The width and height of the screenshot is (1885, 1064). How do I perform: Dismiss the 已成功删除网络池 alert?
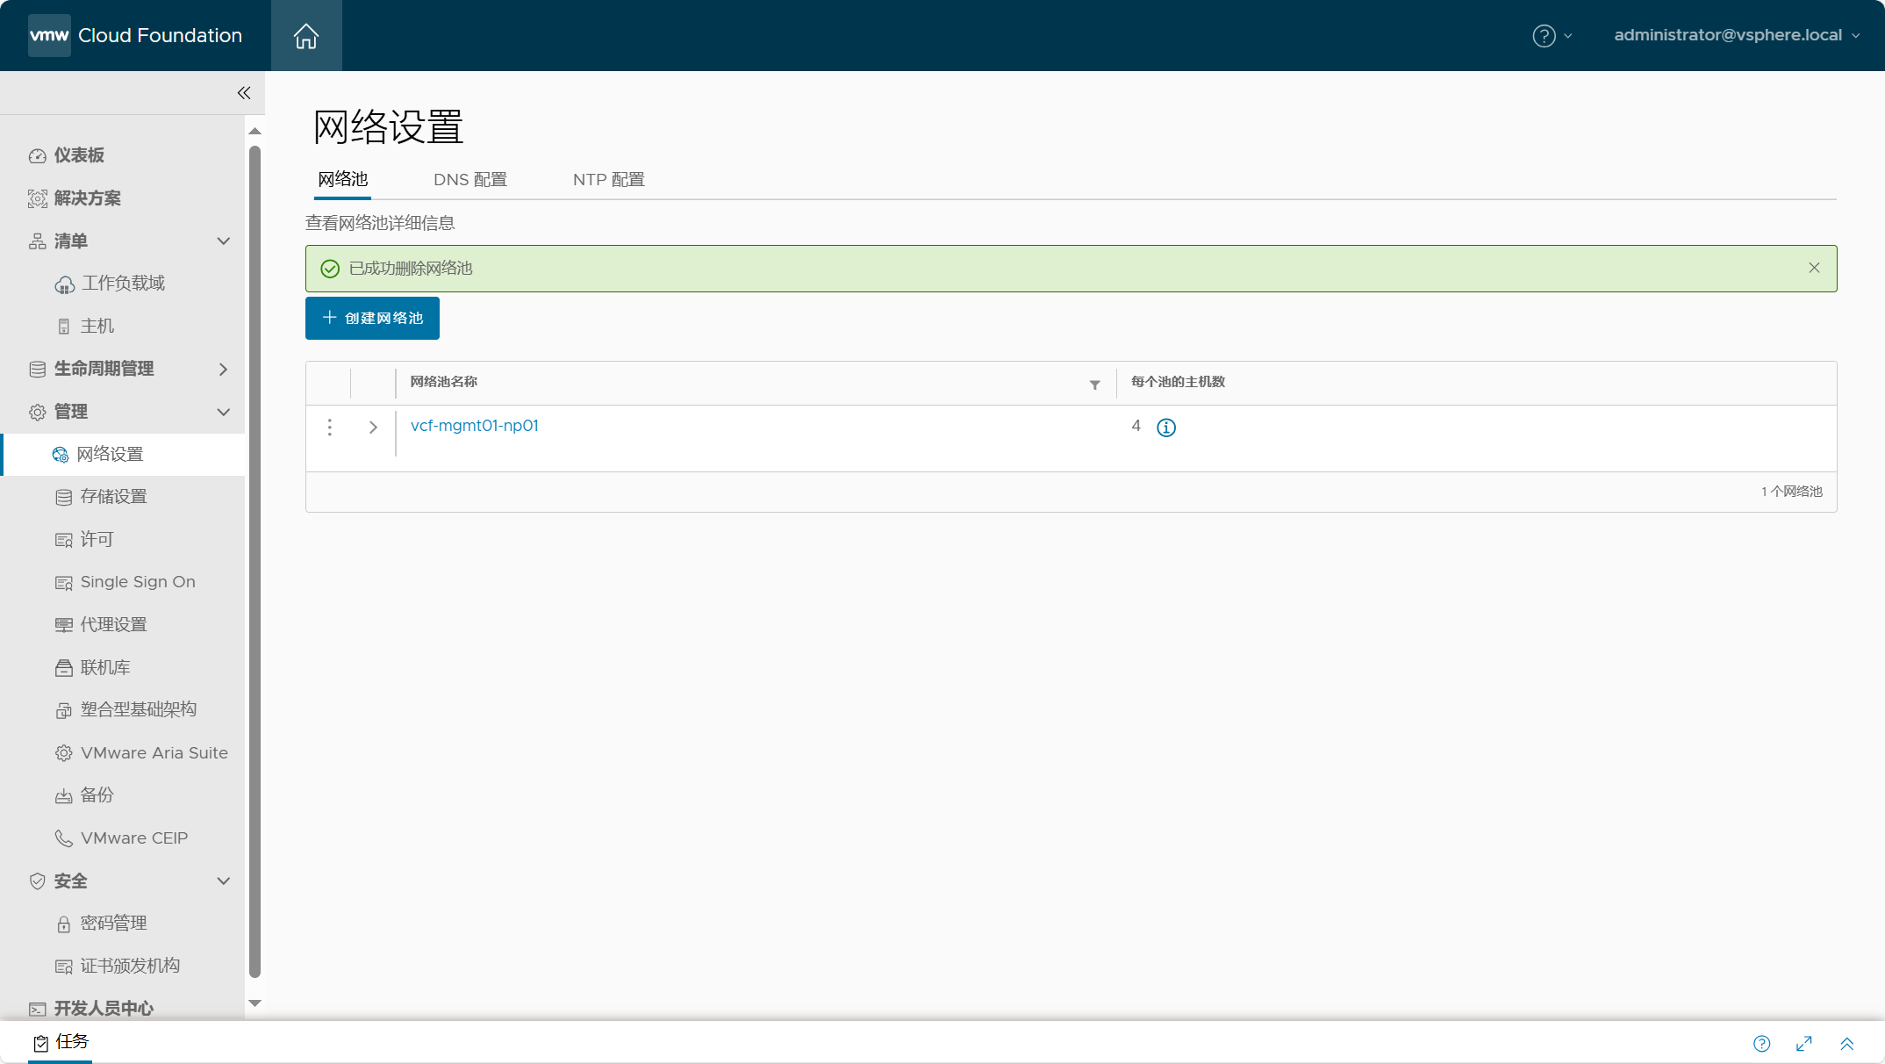click(x=1814, y=268)
